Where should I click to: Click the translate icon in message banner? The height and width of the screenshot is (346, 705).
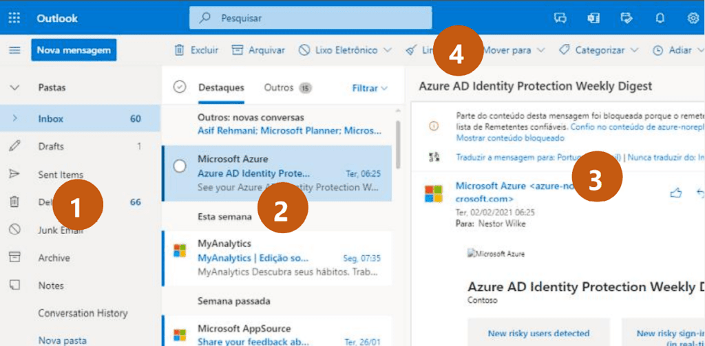(434, 158)
